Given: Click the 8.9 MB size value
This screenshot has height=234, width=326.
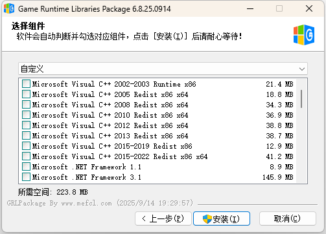Looking at the screenshot, I should click(281, 167).
